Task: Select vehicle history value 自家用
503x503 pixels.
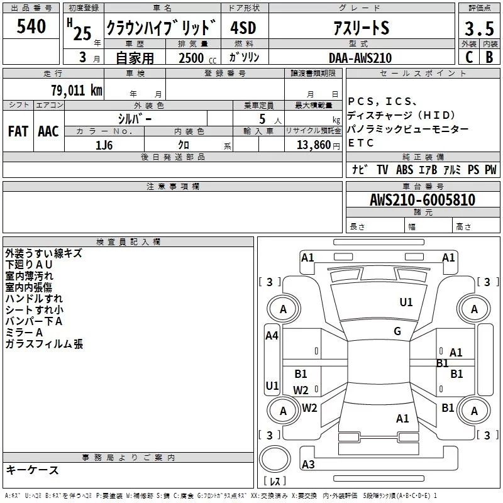Action: tap(135, 58)
